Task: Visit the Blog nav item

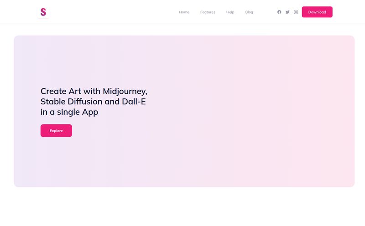Action: (249, 12)
